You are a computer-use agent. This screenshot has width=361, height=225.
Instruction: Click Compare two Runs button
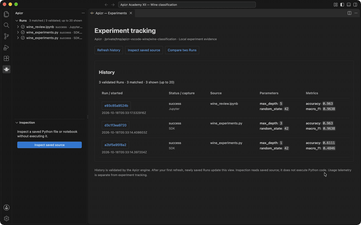pos(182,50)
